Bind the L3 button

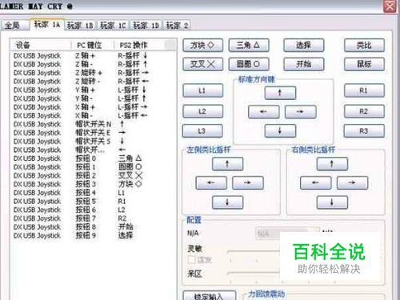coord(202,131)
